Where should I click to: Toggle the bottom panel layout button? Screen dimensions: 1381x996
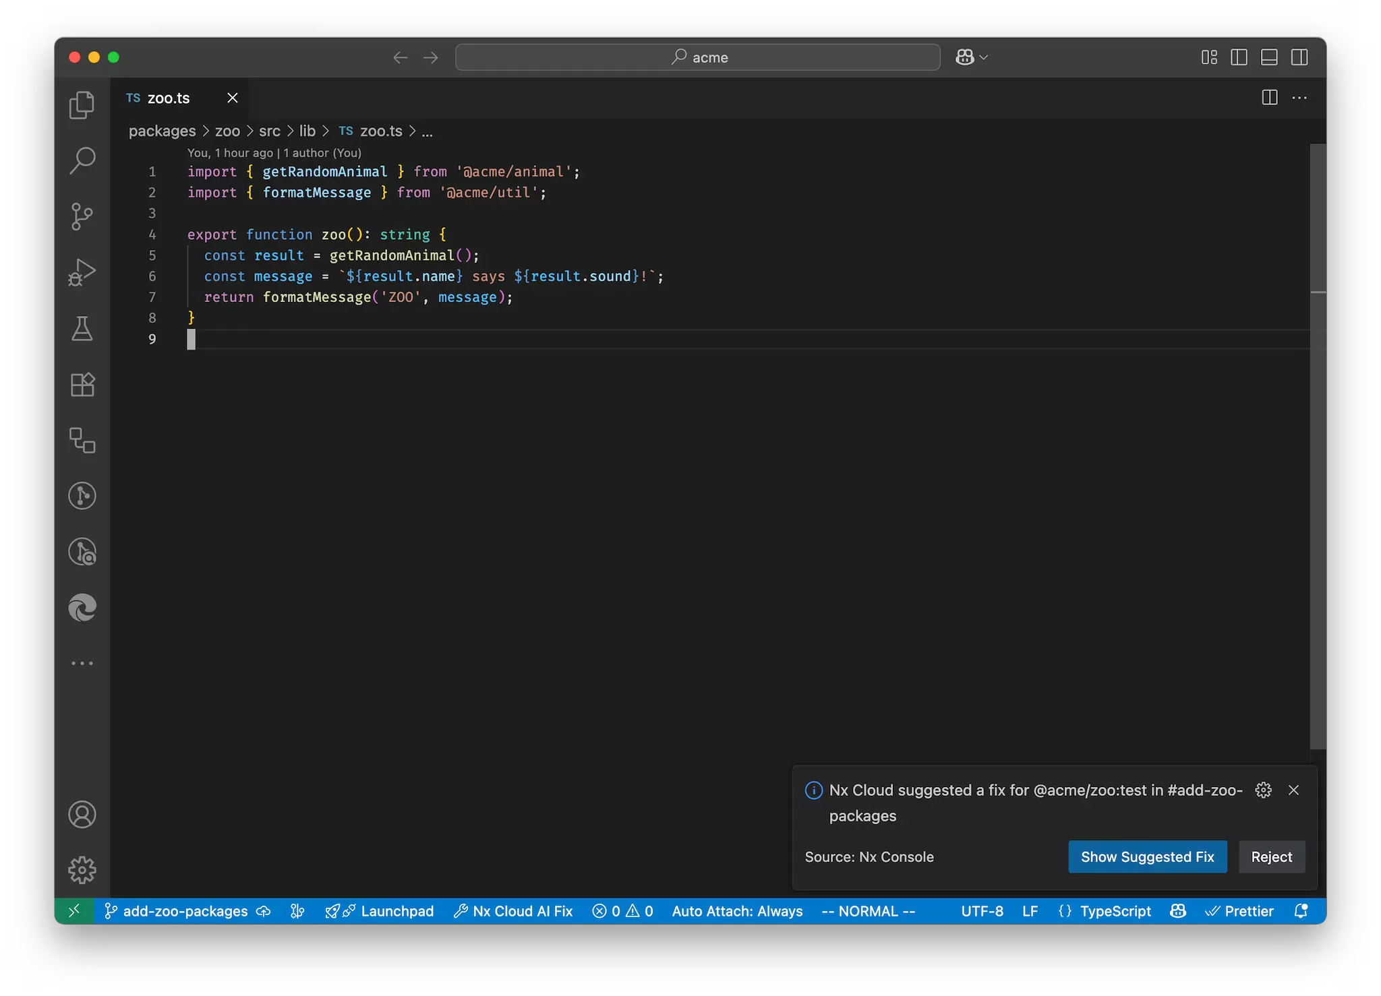[x=1269, y=57]
